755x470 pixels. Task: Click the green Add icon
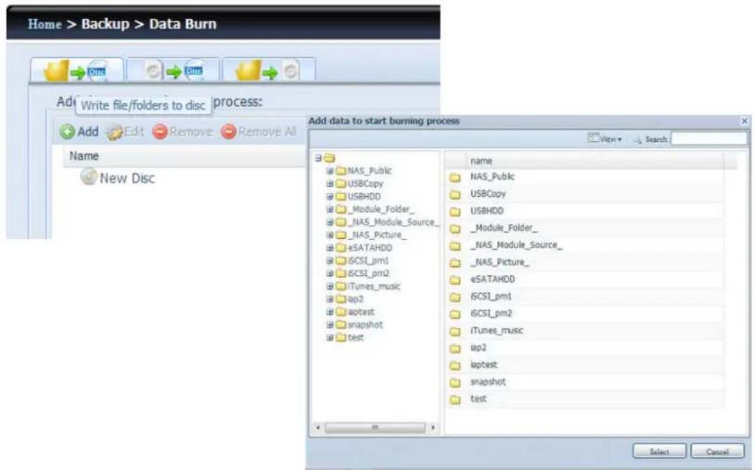(x=66, y=131)
